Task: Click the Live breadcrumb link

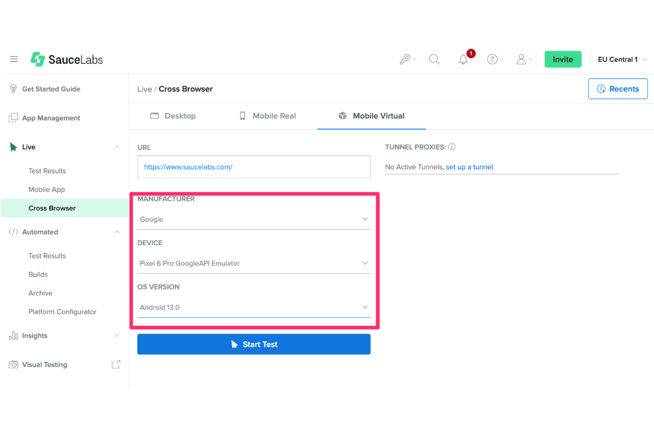Action: [x=144, y=89]
